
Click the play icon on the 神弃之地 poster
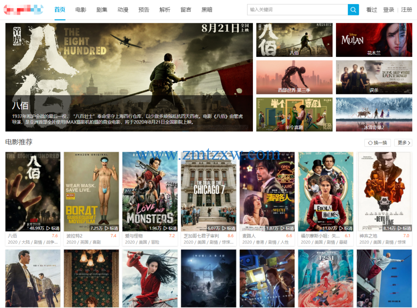399,228
